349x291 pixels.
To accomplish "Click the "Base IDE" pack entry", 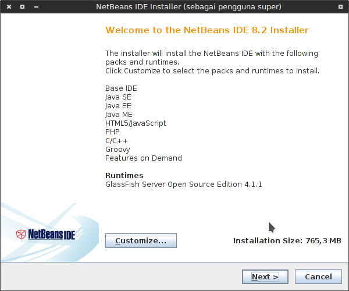I will click(x=121, y=88).
